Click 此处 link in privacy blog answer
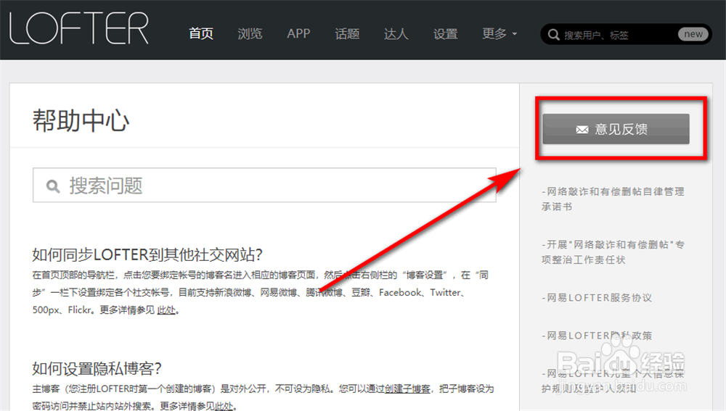 click(224, 406)
